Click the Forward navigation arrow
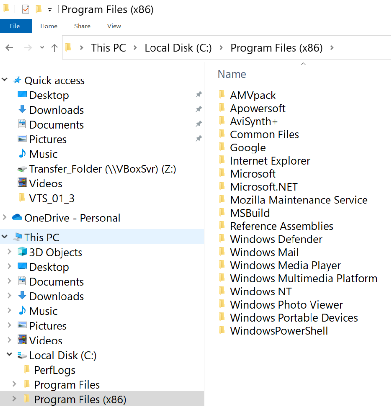The height and width of the screenshot is (406, 391). click(x=28, y=48)
